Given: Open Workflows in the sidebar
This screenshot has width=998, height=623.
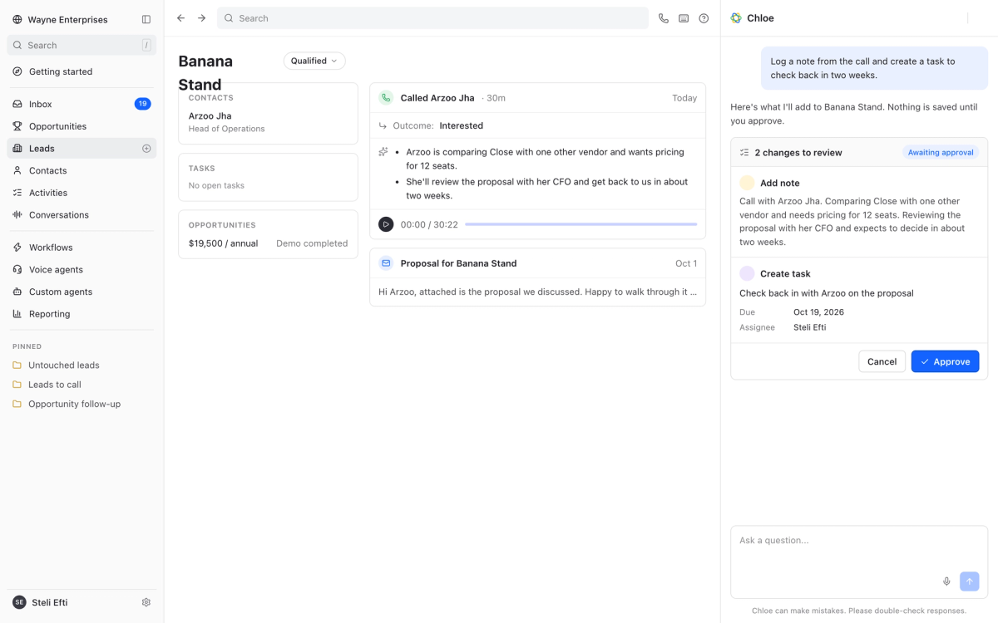Looking at the screenshot, I should click(x=82, y=248).
